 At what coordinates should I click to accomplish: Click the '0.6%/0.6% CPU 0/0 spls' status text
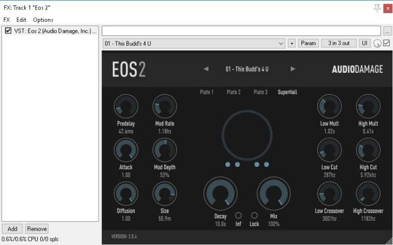click(x=30, y=239)
